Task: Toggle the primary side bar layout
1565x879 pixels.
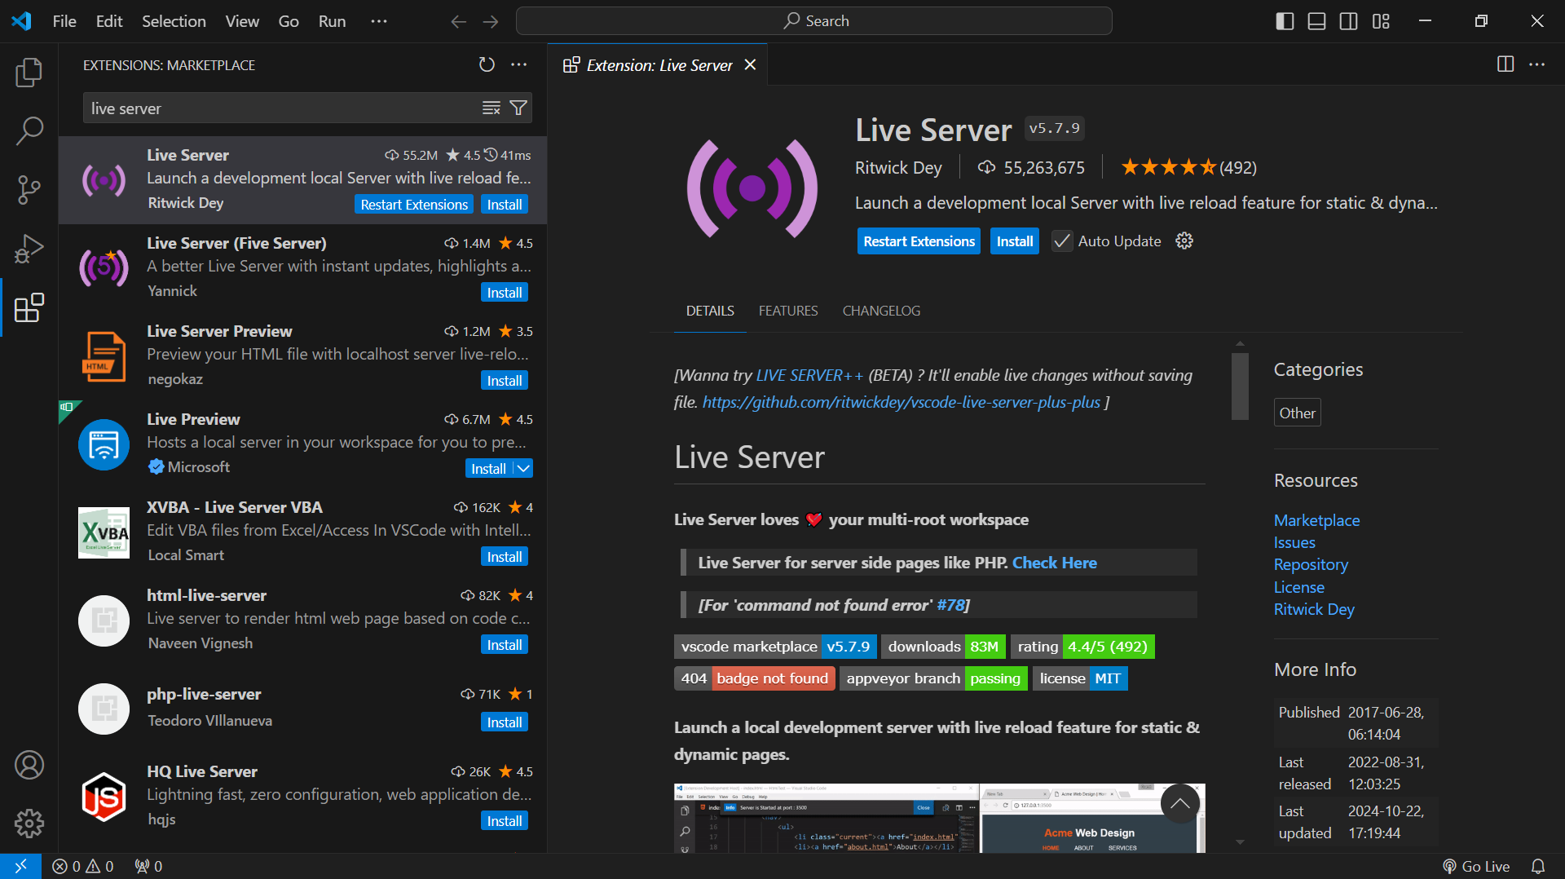Action: tap(1285, 21)
